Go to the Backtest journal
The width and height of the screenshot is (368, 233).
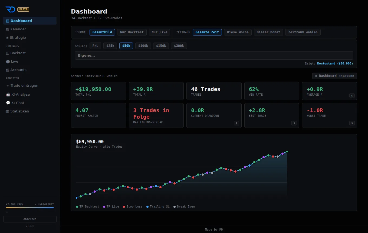tap(30, 53)
